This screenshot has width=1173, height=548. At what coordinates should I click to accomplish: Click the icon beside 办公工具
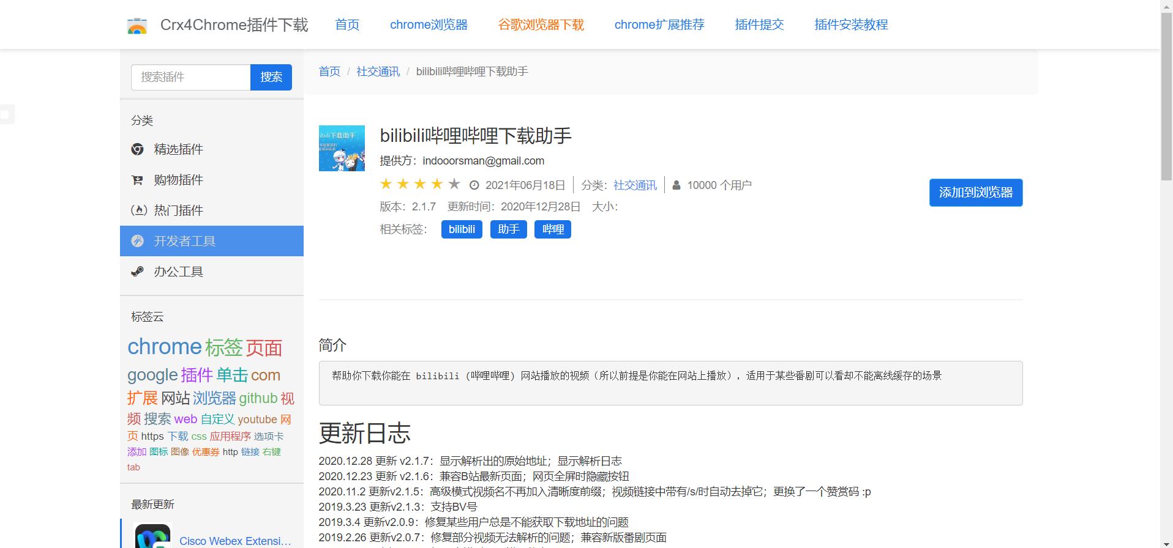click(138, 272)
